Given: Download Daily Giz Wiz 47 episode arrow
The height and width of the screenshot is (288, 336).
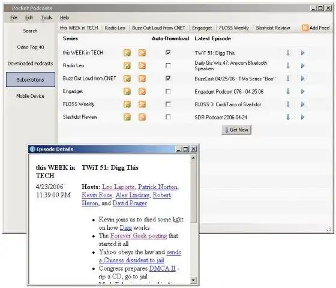Looking at the screenshot, I should tap(288, 65).
